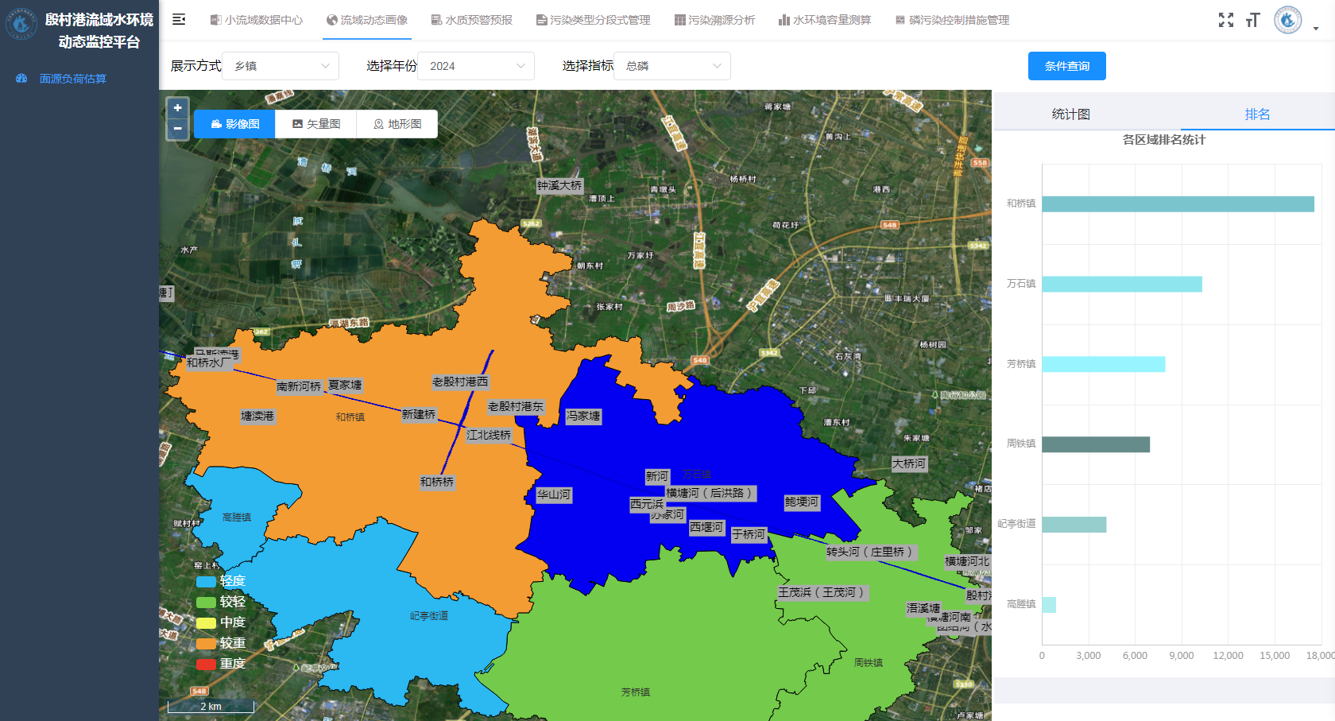This screenshot has height=721, width=1335.
Task: Click the platform logo in the header
Action: [x=21, y=24]
